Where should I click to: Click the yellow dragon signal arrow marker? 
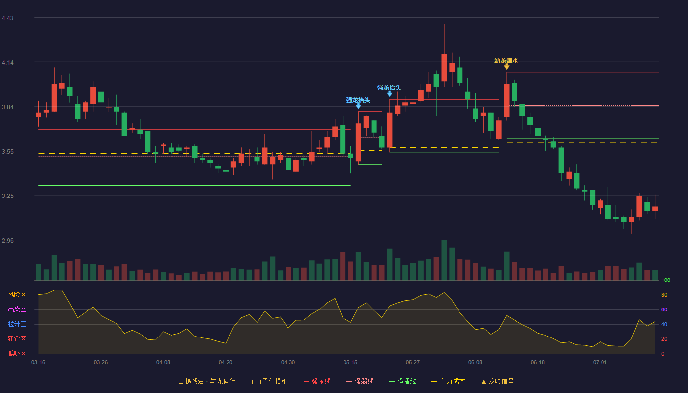pos(507,67)
